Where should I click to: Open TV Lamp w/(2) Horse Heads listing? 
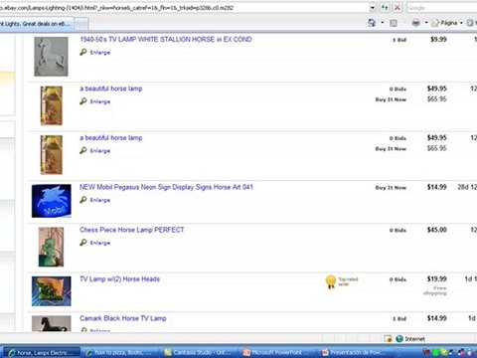[x=119, y=278]
